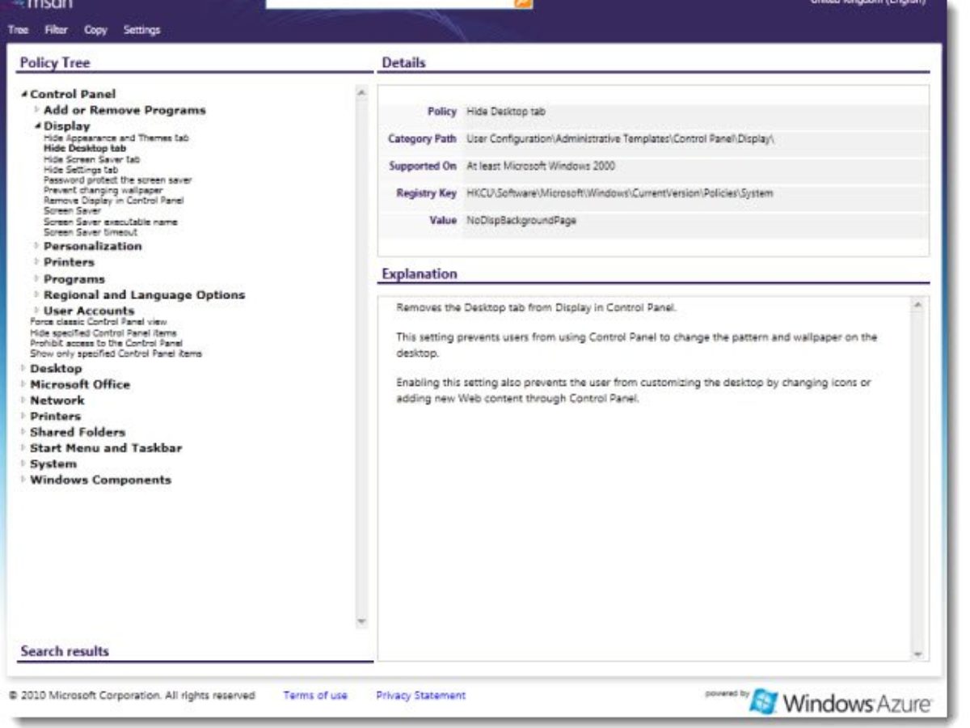The height and width of the screenshot is (728, 970).
Task: Click the NoDispBackgroundPage value text
Action: click(521, 221)
